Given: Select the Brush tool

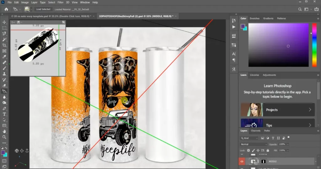Looking at the screenshot, I should pos(4,68).
